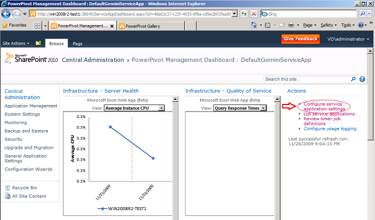The width and height of the screenshot is (375, 220).
Task: Go forward with the browser Forward arrow
Action: [x=16, y=14]
